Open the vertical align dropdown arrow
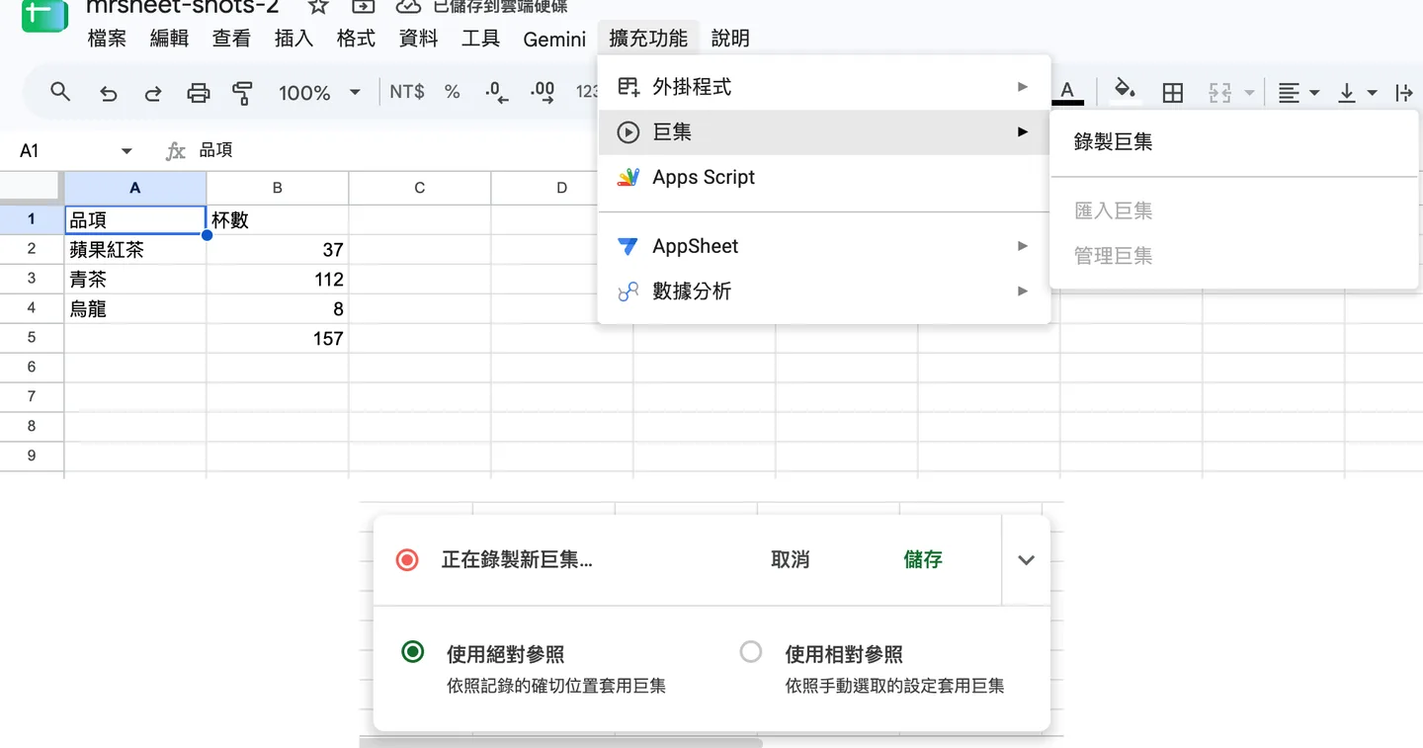Viewport: 1423px width, 748px height. point(1372,93)
